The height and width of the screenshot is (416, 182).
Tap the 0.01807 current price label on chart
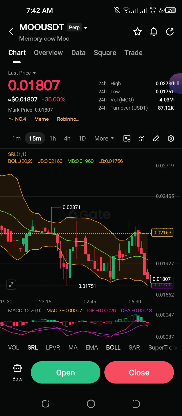coord(162,279)
